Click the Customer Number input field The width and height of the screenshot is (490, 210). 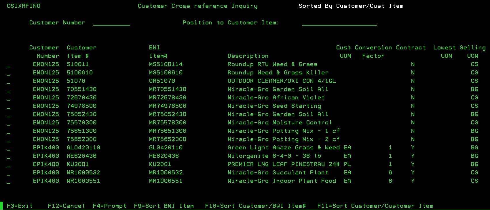point(111,23)
